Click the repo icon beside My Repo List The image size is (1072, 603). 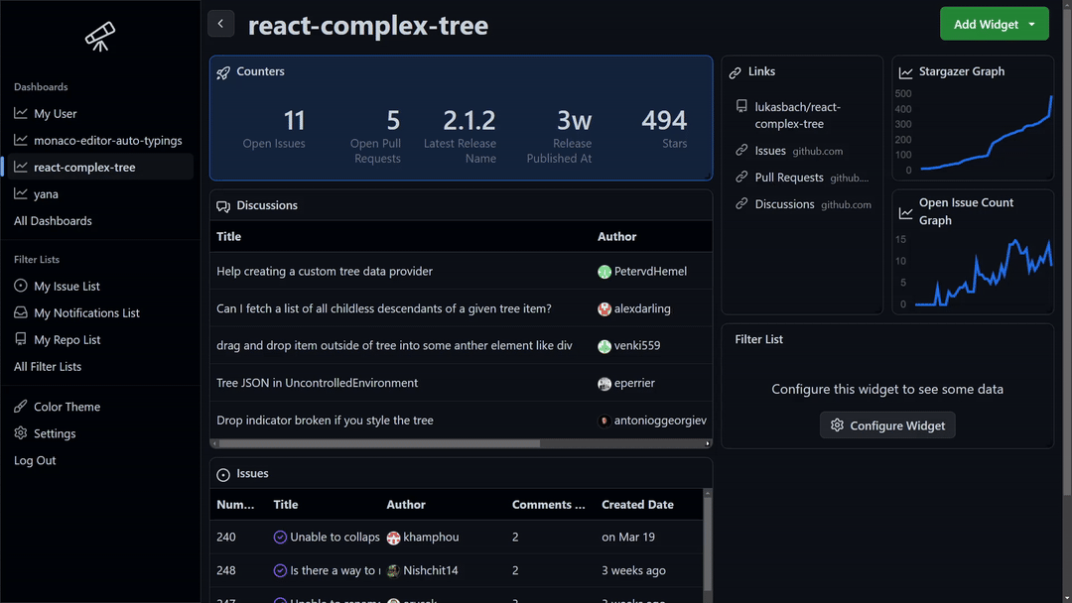(x=21, y=339)
